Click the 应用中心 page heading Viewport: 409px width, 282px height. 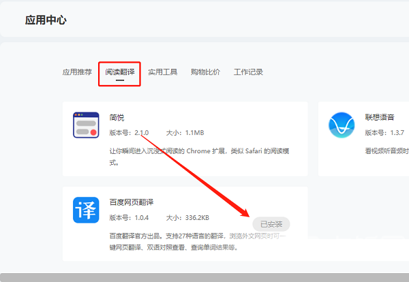[x=46, y=20]
